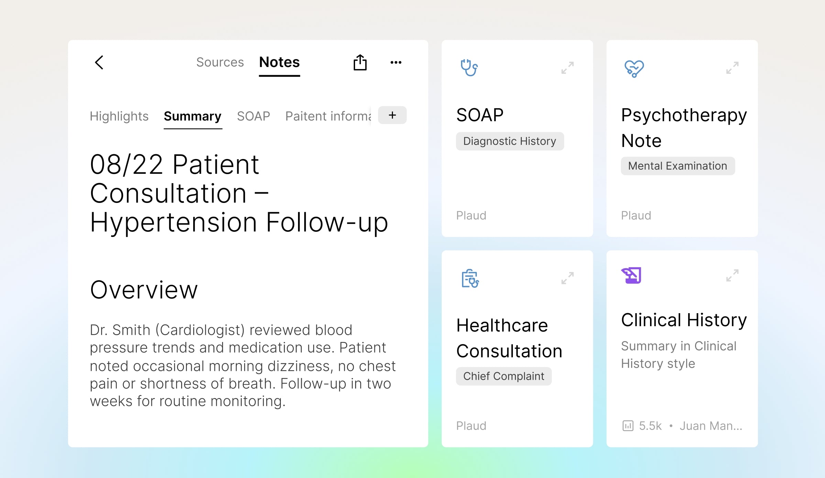The width and height of the screenshot is (825, 478).
Task: Click the SOAP stethoscope icon
Action: pos(469,68)
